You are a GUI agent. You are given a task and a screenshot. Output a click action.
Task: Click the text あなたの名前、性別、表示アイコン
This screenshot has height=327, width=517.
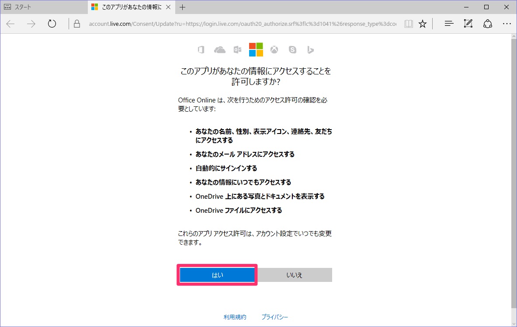(x=241, y=131)
